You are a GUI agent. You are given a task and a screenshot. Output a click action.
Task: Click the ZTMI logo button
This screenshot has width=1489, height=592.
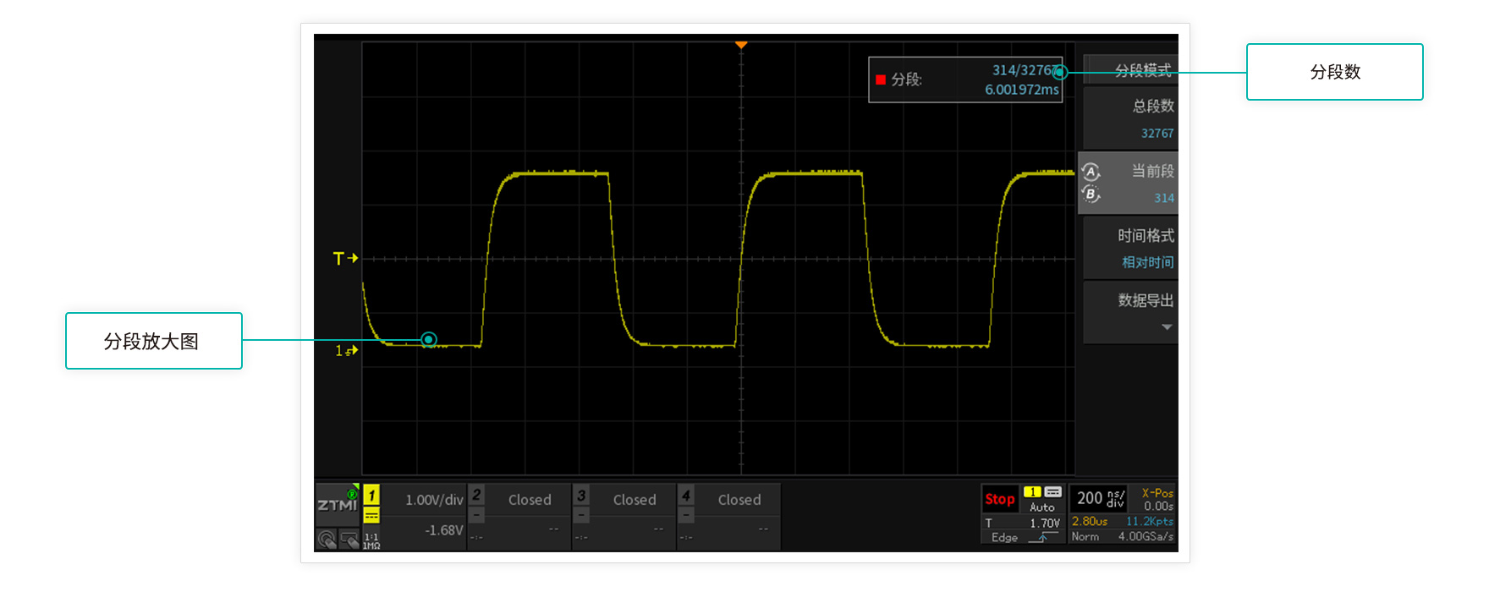coord(337,504)
